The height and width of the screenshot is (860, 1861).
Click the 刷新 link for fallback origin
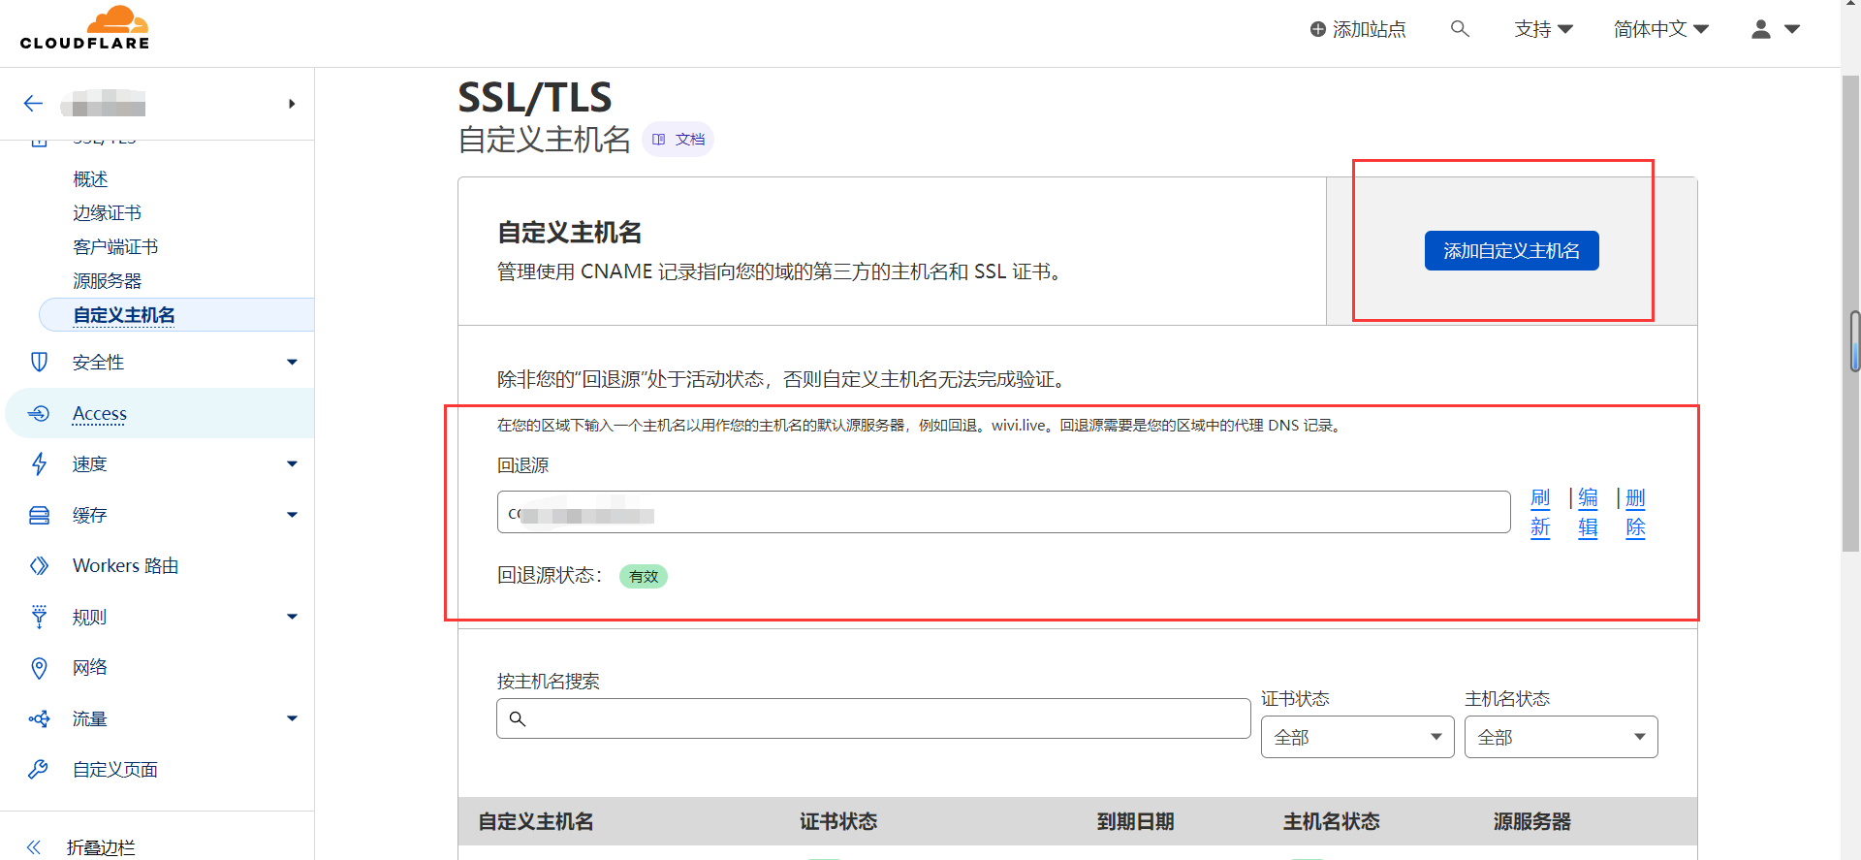[1540, 513]
